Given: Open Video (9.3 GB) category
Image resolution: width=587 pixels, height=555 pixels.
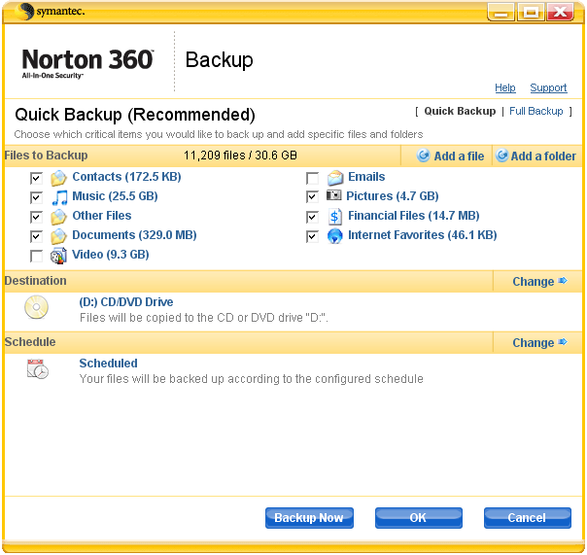Looking at the screenshot, I should 111,255.
